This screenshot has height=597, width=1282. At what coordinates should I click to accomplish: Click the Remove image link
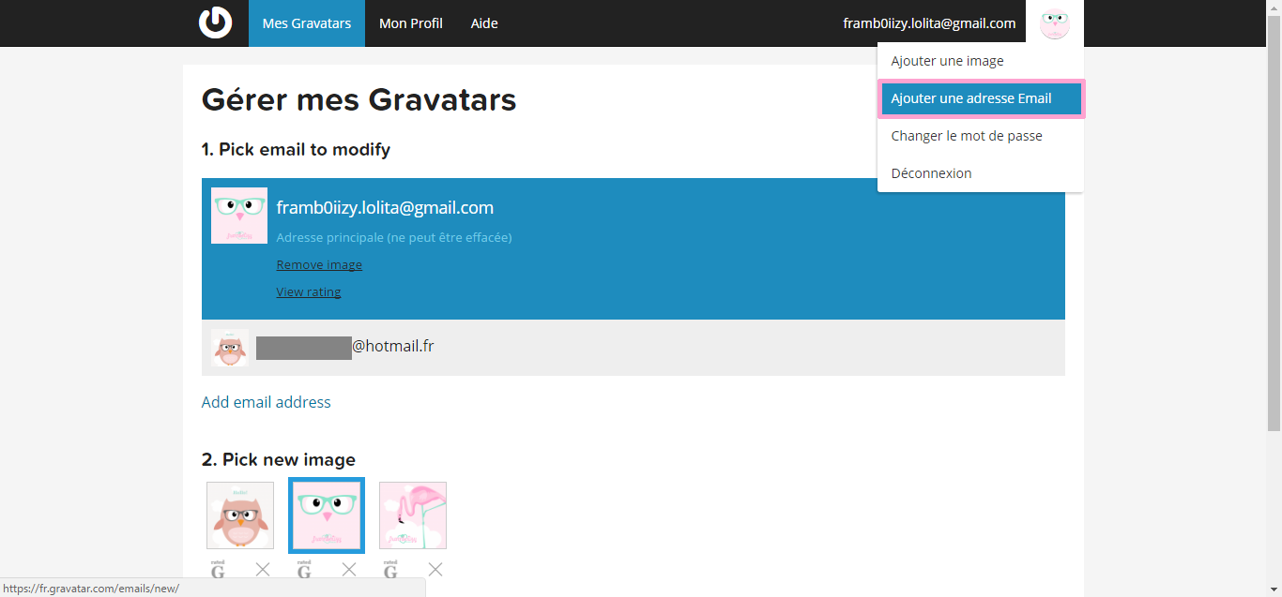tap(319, 265)
